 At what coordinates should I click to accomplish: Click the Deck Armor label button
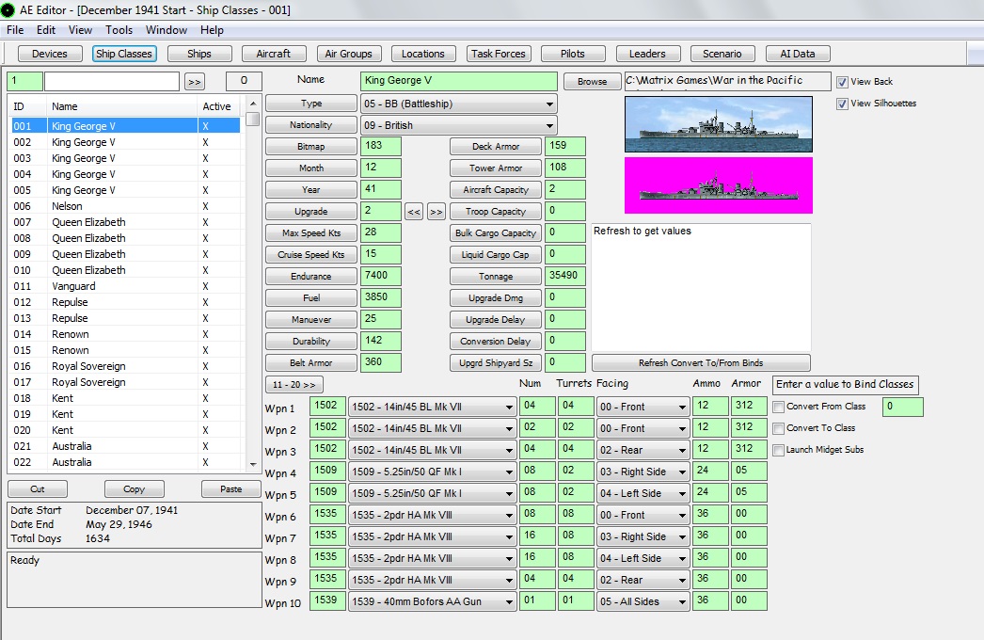coord(496,146)
